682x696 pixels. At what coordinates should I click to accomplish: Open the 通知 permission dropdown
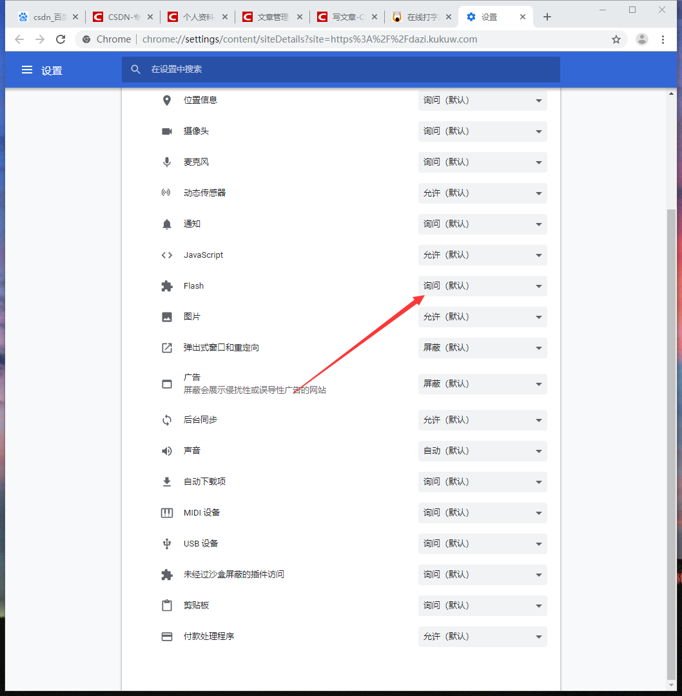coord(482,224)
